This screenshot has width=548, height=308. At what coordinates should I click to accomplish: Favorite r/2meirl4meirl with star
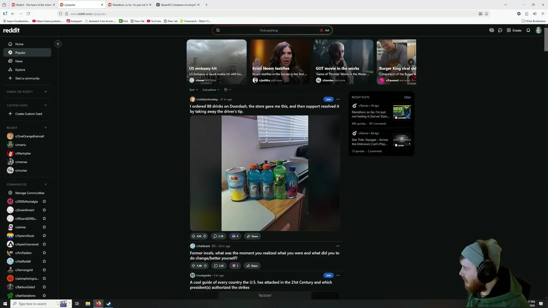coord(44,210)
